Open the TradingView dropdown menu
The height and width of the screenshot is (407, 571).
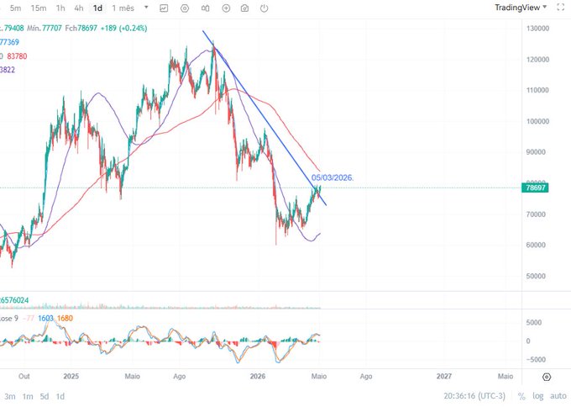pos(521,8)
